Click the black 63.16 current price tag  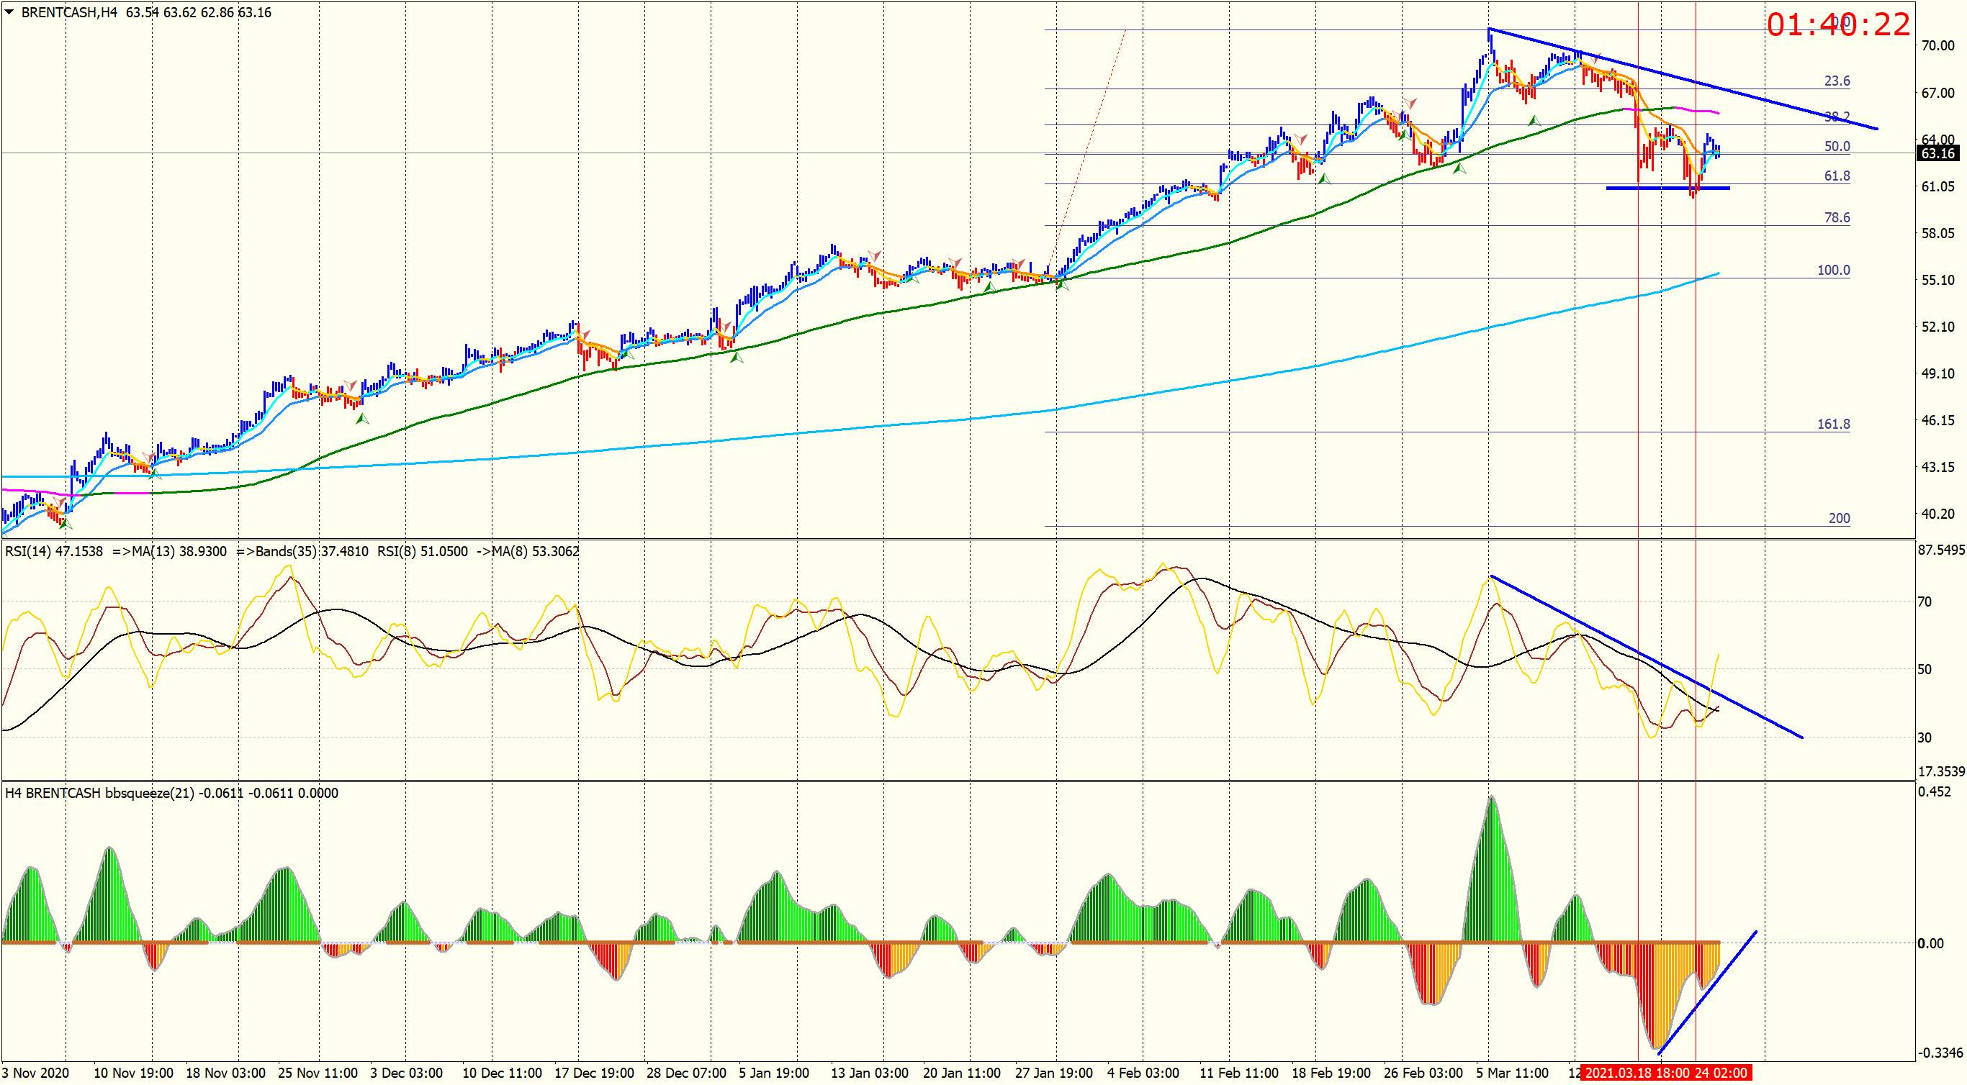pyautogui.click(x=1937, y=153)
